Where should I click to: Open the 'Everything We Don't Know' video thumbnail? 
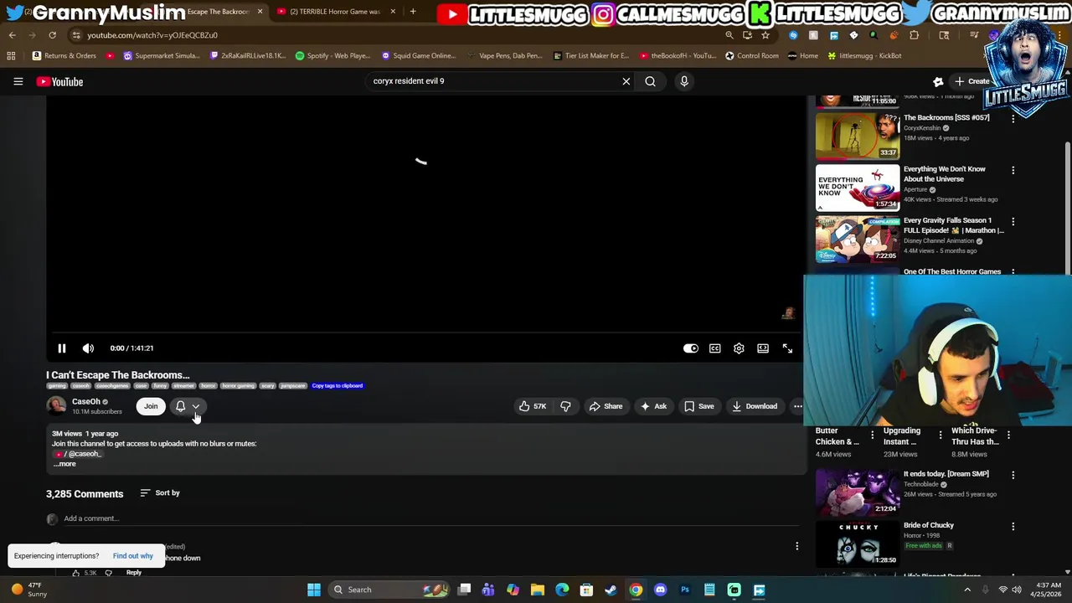tap(857, 187)
